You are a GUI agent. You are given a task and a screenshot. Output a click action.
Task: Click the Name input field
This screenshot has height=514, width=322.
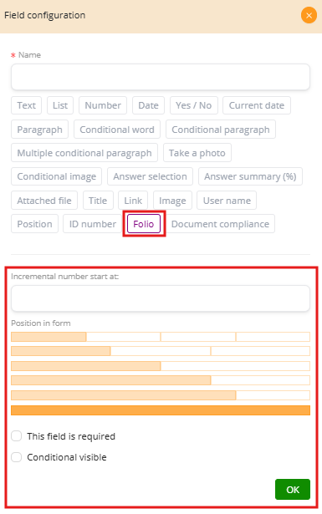coord(161,77)
